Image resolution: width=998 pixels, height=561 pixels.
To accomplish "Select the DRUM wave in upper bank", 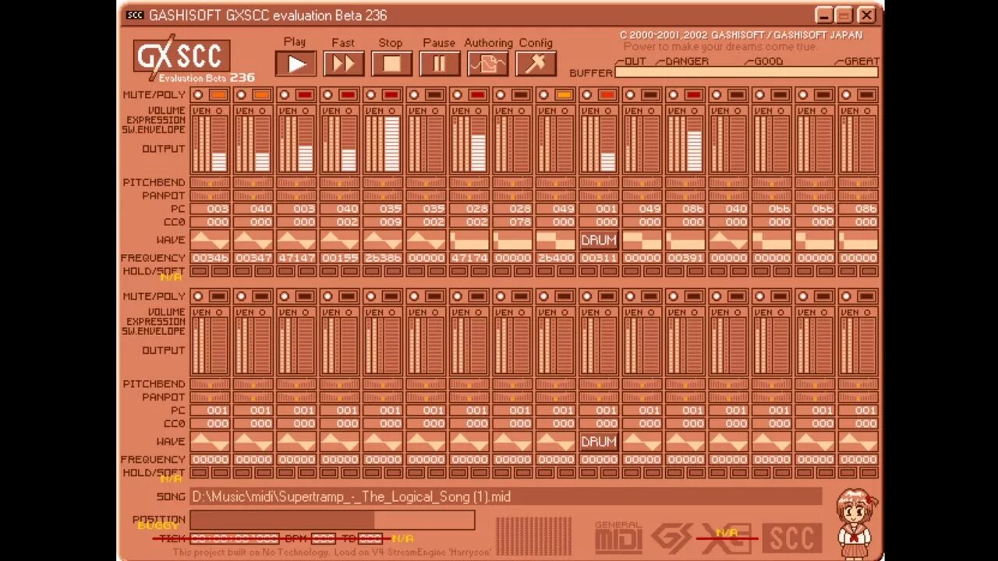I will click(599, 240).
